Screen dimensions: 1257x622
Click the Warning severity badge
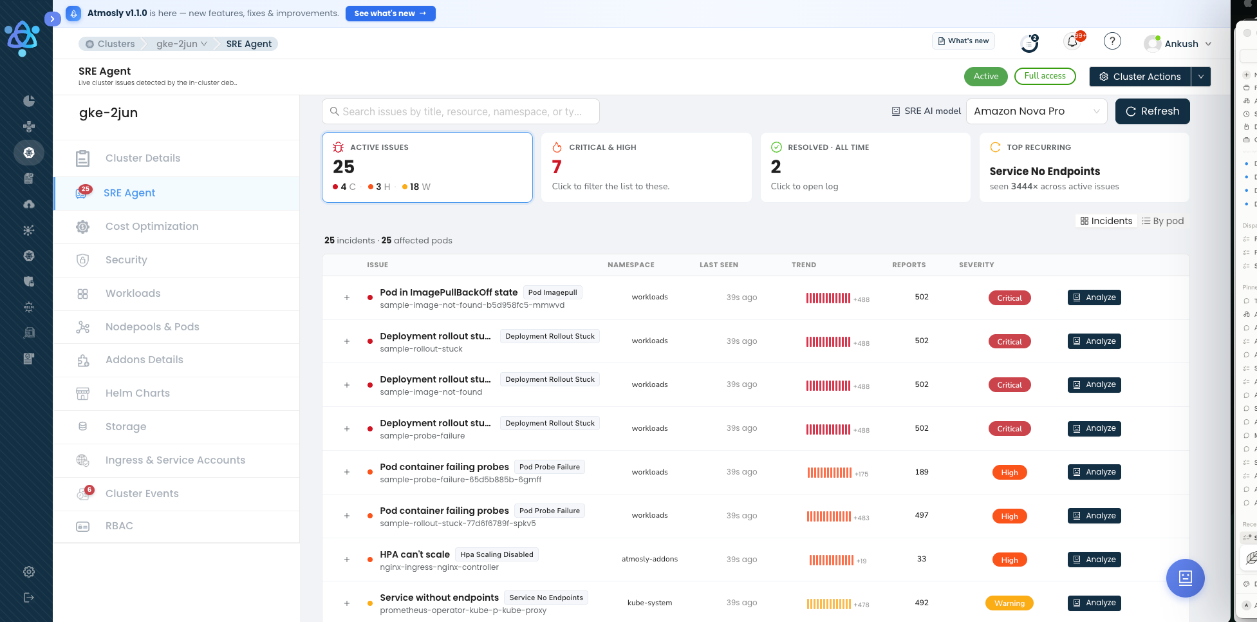[1009, 603]
